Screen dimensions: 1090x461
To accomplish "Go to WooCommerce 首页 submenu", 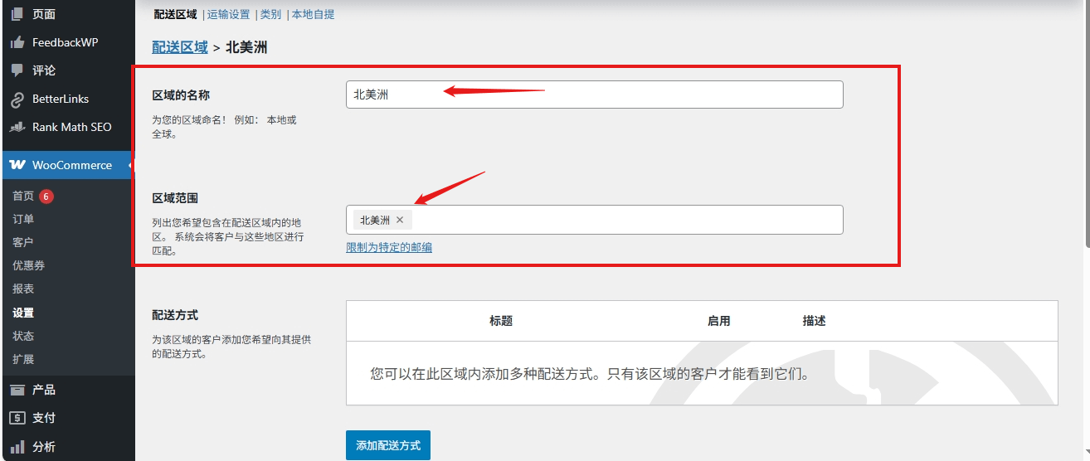I will [23, 197].
